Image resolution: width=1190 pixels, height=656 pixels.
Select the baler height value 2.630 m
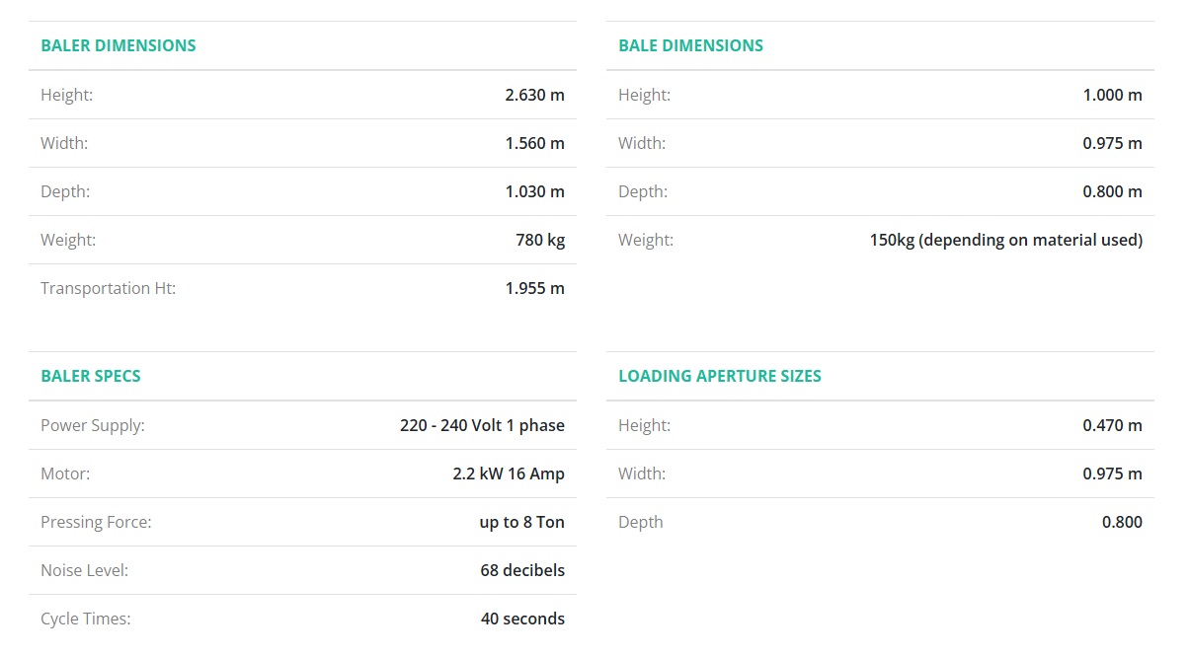point(534,95)
